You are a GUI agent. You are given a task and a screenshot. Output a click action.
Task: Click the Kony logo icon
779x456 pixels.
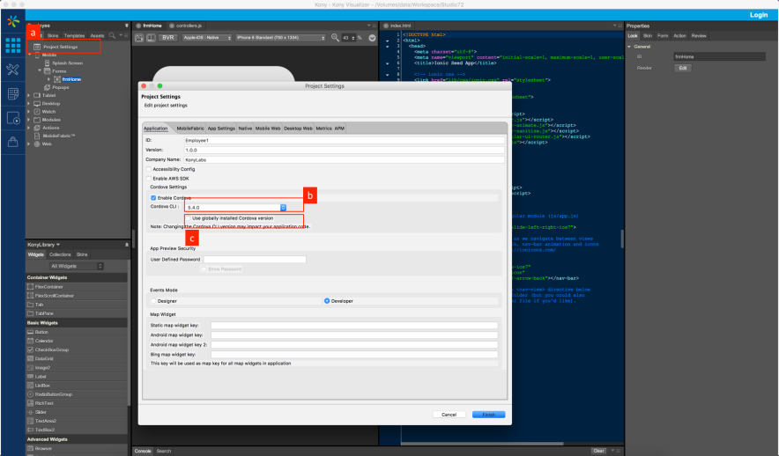click(x=13, y=21)
